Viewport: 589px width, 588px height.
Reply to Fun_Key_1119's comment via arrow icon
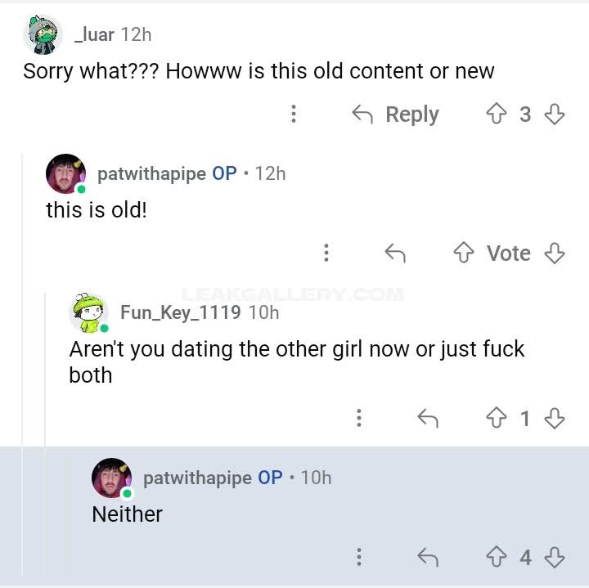pos(428,419)
